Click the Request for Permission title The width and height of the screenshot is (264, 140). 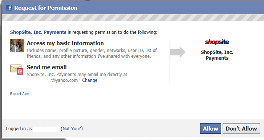46,8
